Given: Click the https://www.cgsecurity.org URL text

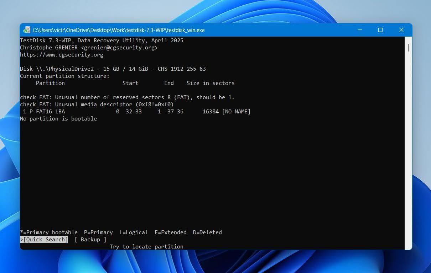Looking at the screenshot, I should pos(62,55).
